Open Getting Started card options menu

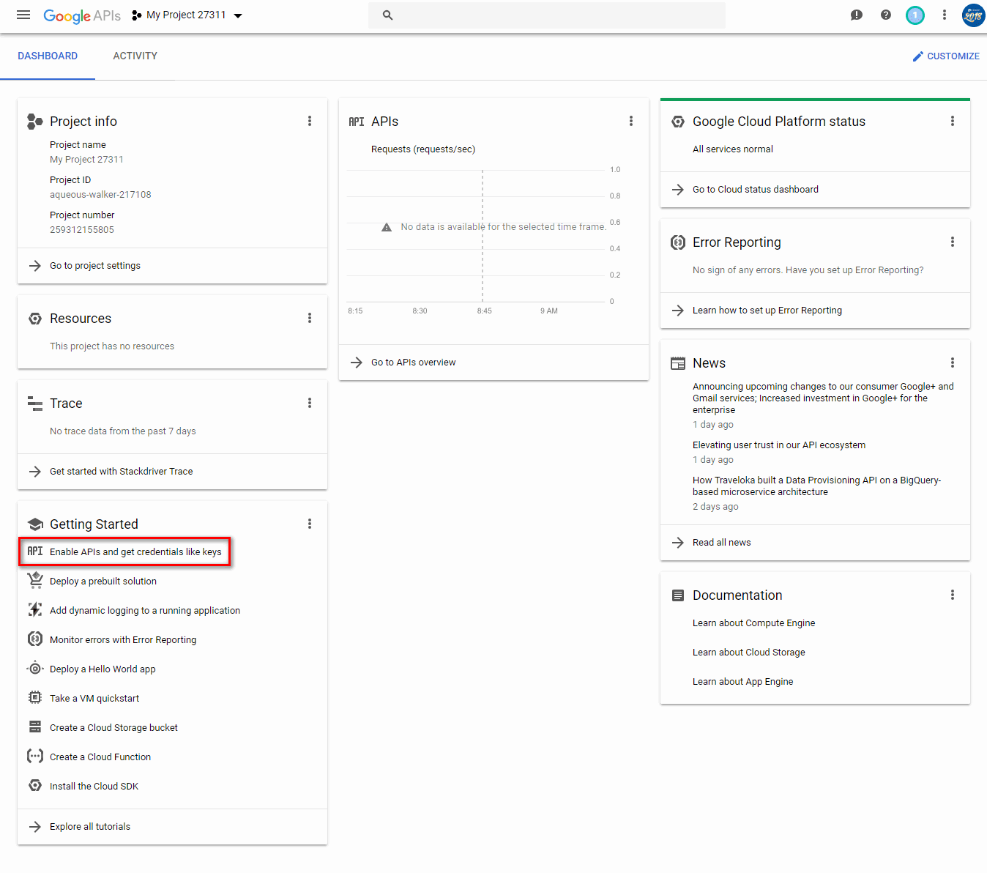310,524
